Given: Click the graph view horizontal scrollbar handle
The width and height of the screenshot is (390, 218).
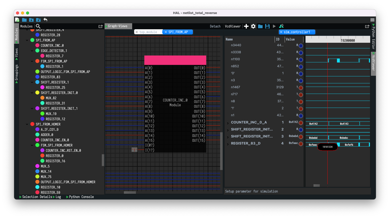Looking at the screenshot, I should point(130,192).
